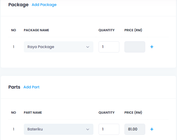Select the 81.00 part price field
The height and width of the screenshot is (140, 177).
click(x=135, y=129)
